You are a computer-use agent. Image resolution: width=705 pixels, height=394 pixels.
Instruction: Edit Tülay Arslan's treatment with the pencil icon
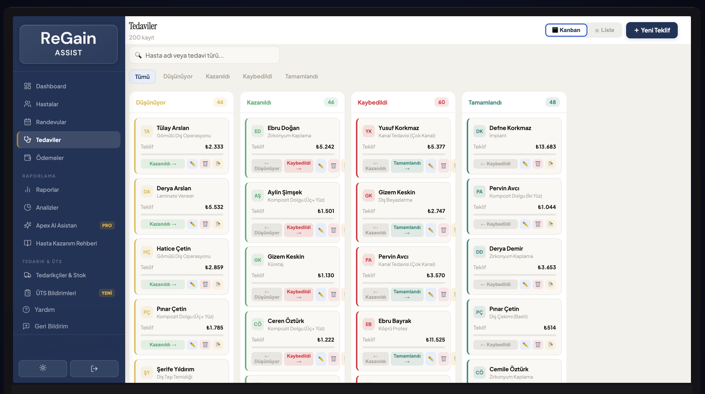(192, 164)
